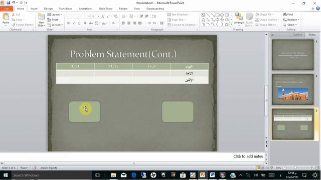Toggle text Shadow formatting

85,23
